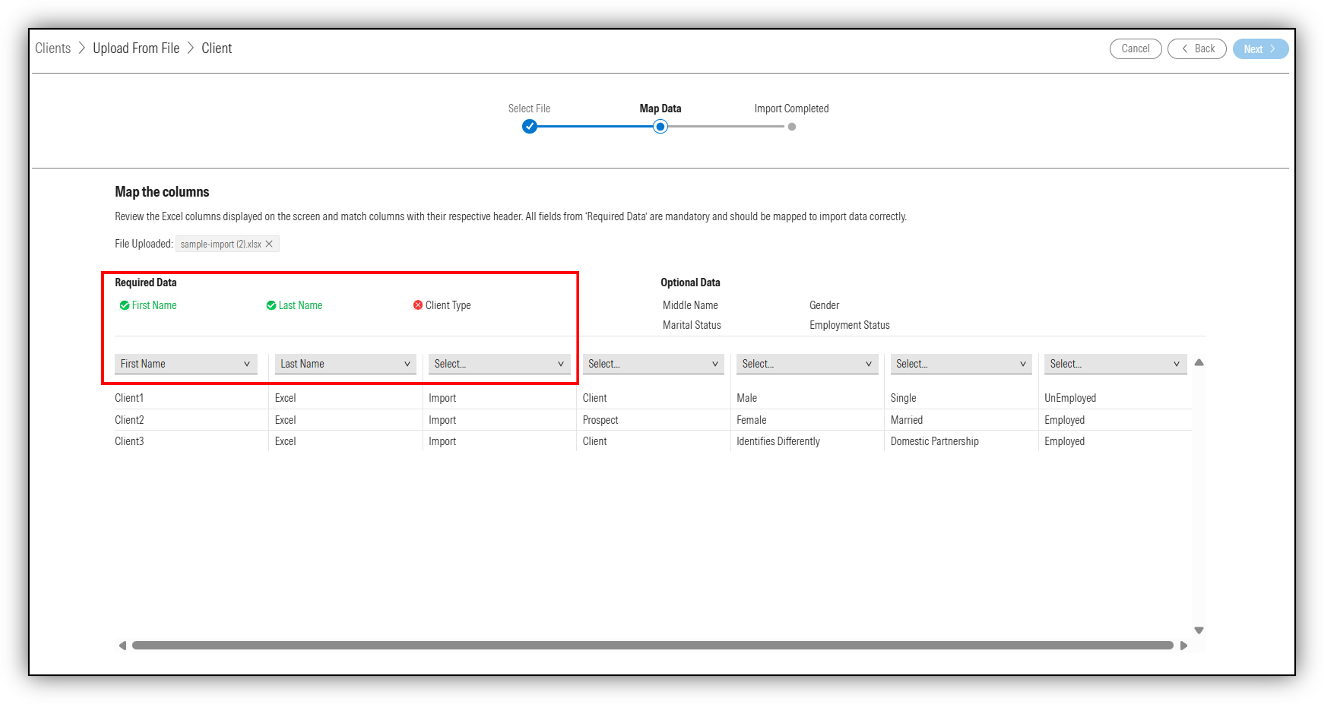Click the Cancel button

1135,49
